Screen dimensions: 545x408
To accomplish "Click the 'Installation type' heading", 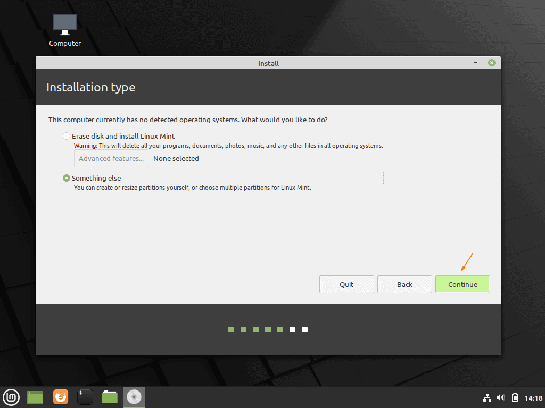I will [90, 87].
